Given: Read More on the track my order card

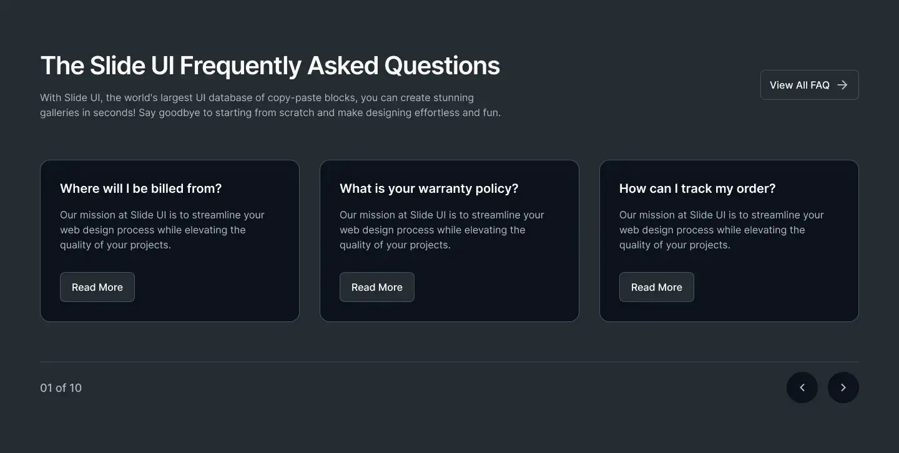Looking at the screenshot, I should coord(657,287).
